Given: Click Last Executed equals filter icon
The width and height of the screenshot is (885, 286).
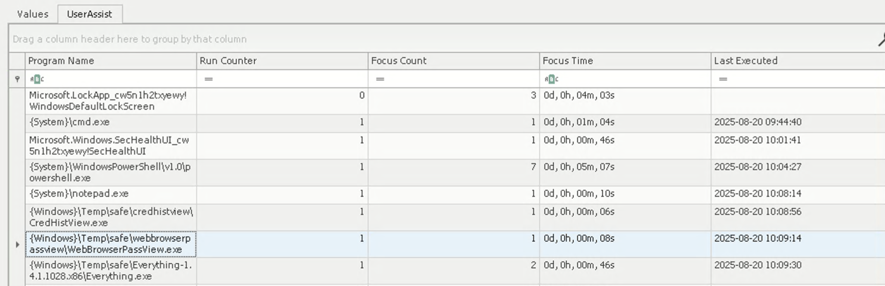Looking at the screenshot, I should [723, 79].
